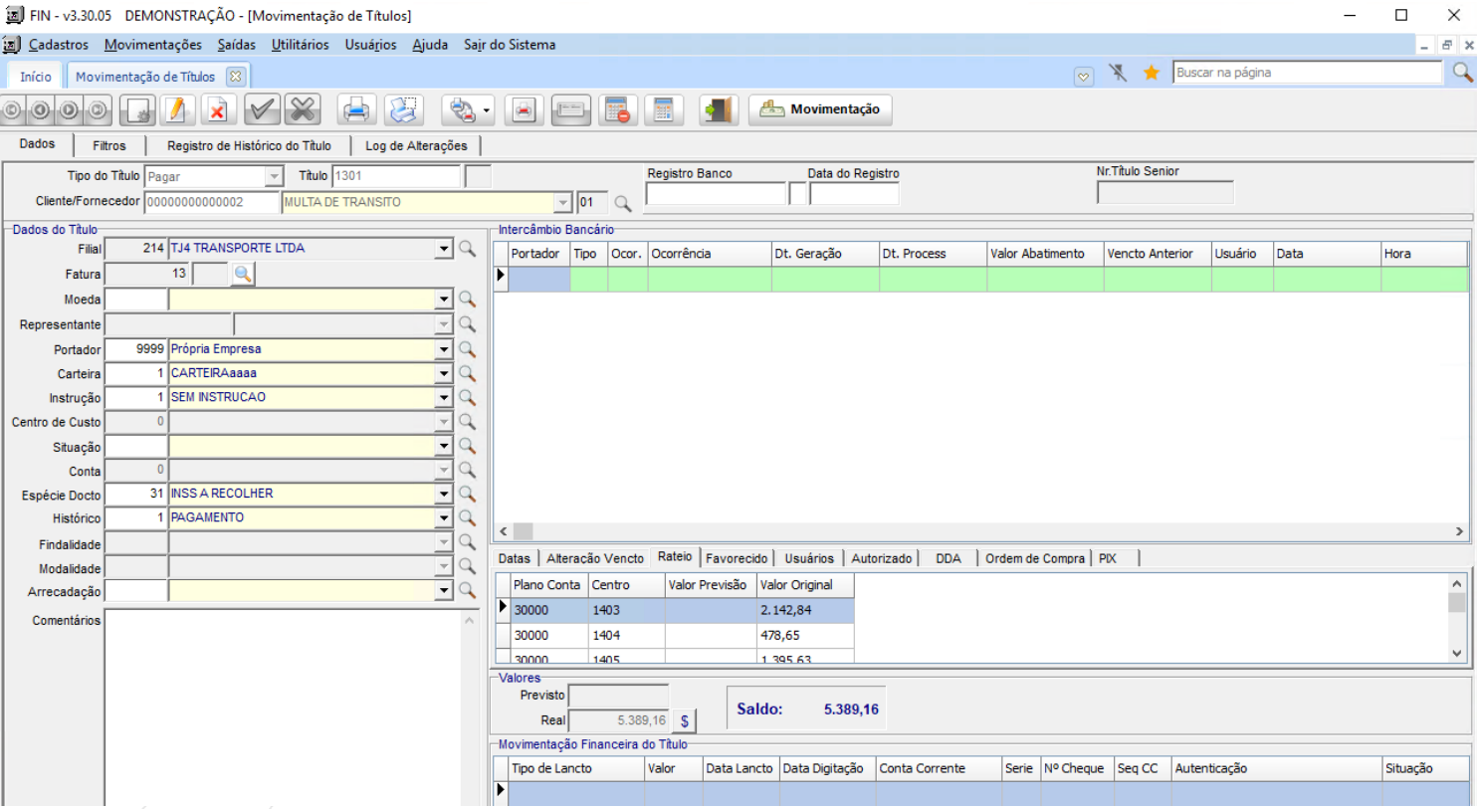Toggle the pin tab icon

click(x=1119, y=73)
